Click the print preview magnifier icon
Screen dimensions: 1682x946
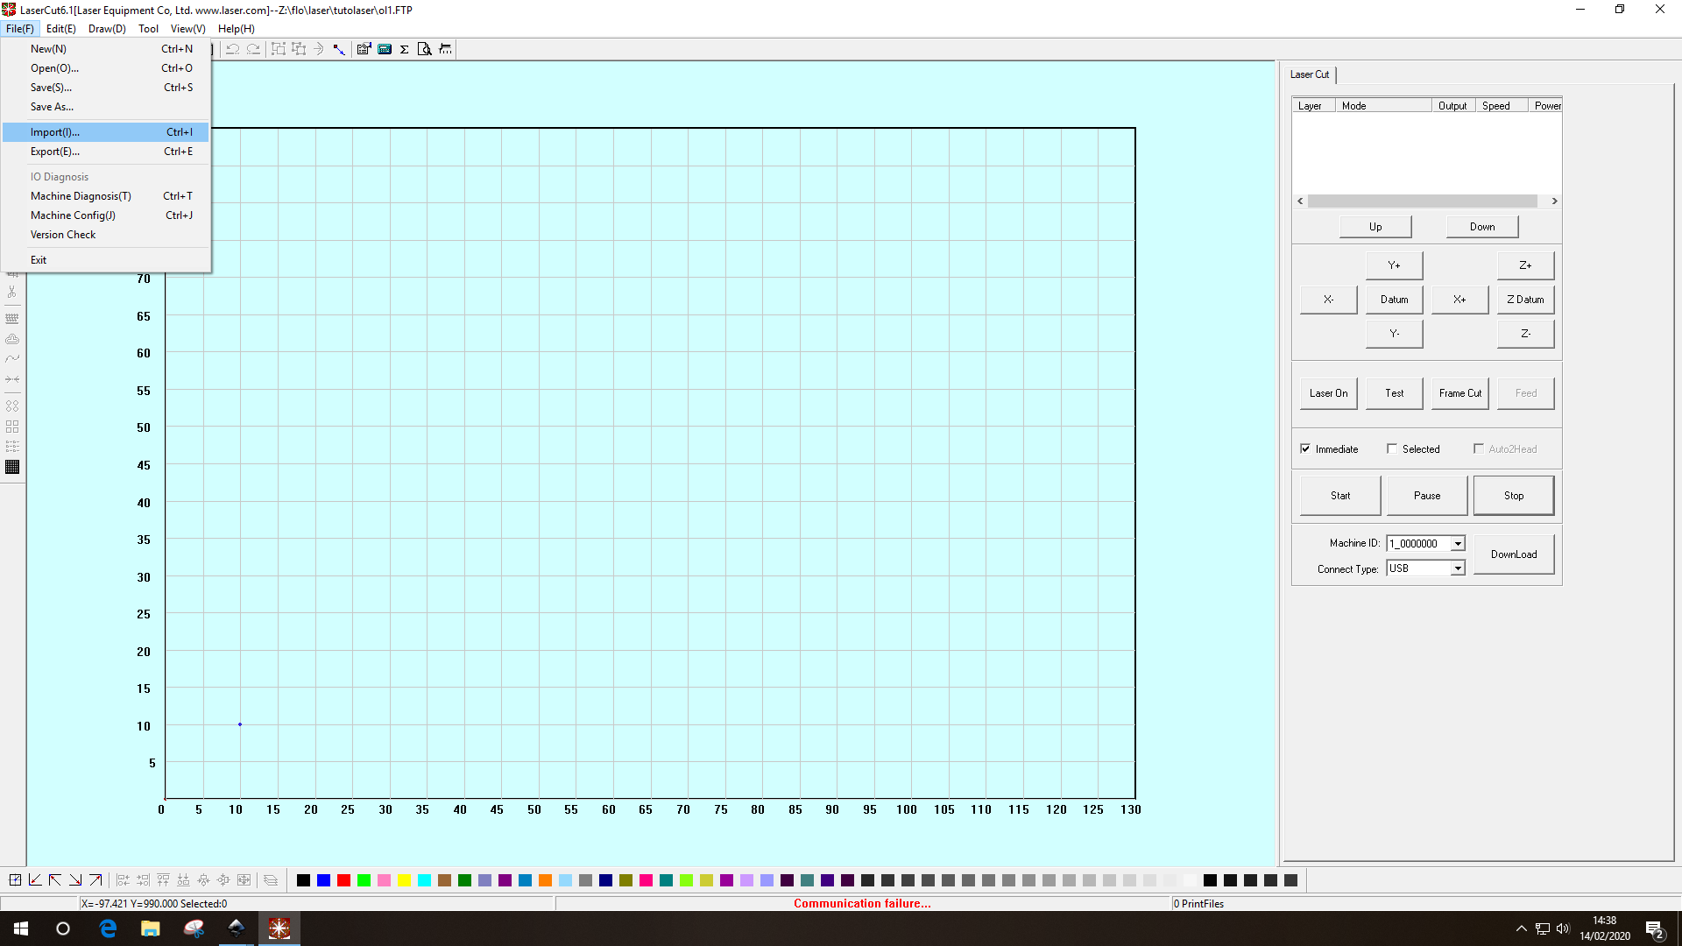424,49
